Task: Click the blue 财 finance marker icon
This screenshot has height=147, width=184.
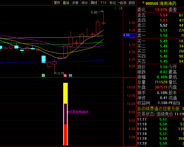Action: click(70, 75)
